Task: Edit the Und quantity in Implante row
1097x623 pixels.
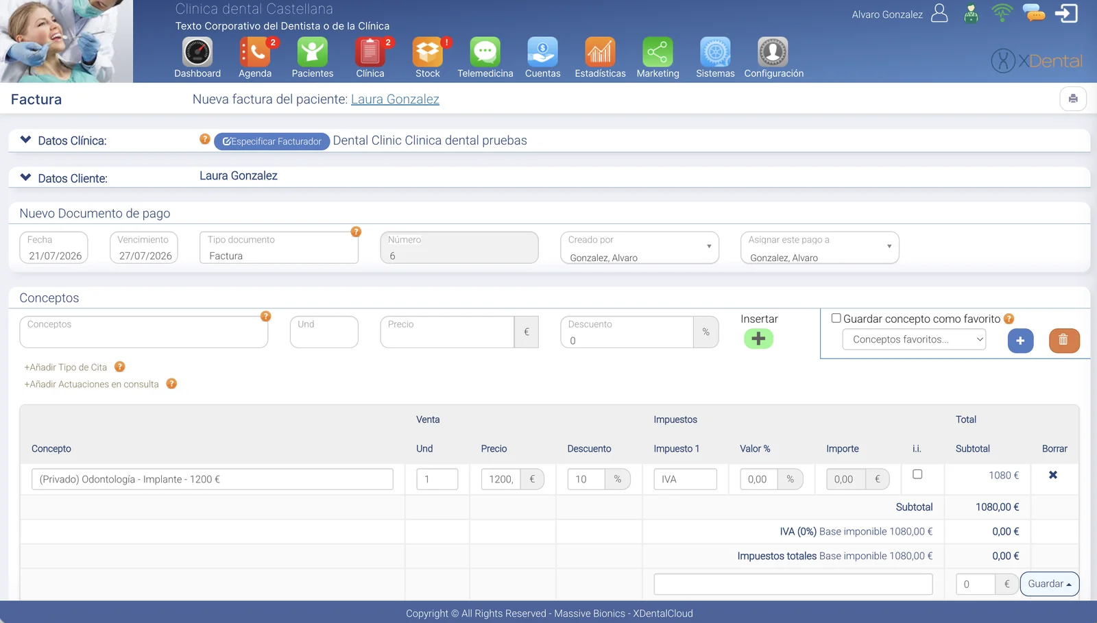Action: click(437, 479)
